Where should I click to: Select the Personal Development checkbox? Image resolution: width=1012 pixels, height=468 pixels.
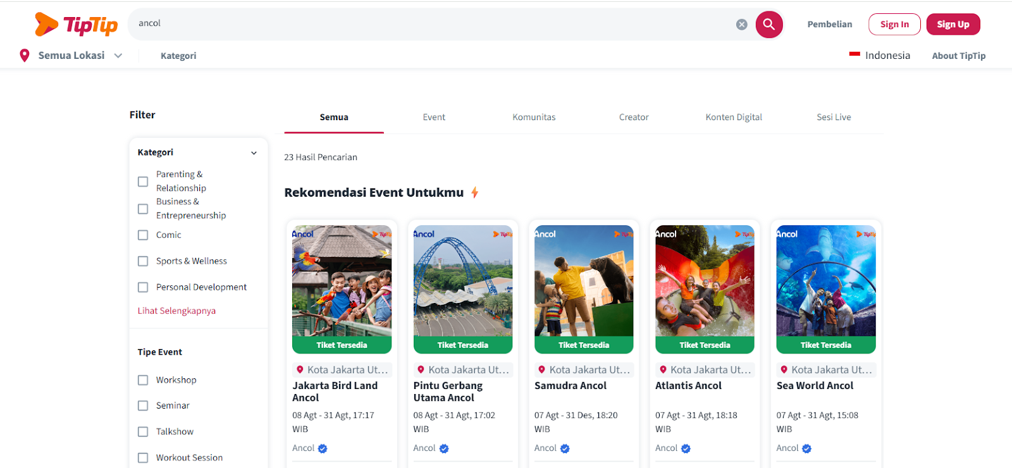click(x=143, y=287)
